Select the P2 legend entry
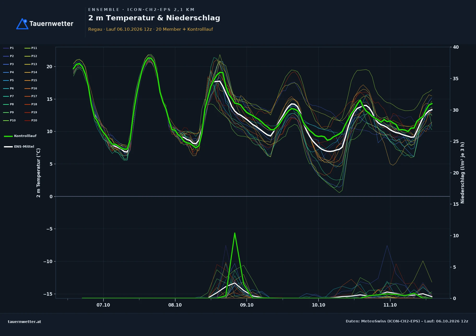Screen dimensions: 476x336 pos(9,56)
